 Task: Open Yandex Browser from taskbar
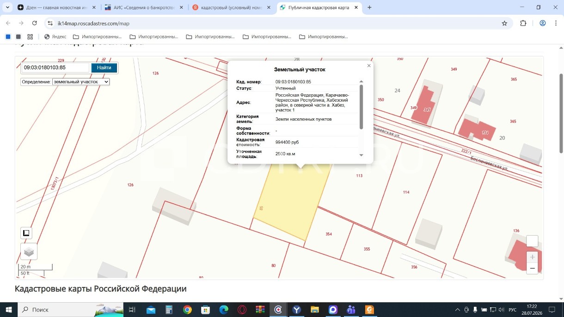pos(296,310)
